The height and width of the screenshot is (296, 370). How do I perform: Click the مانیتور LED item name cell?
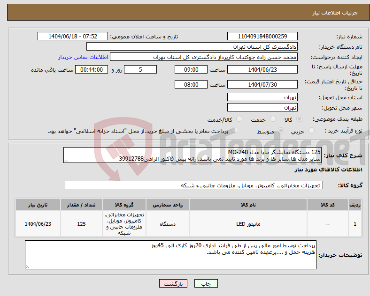248,224
